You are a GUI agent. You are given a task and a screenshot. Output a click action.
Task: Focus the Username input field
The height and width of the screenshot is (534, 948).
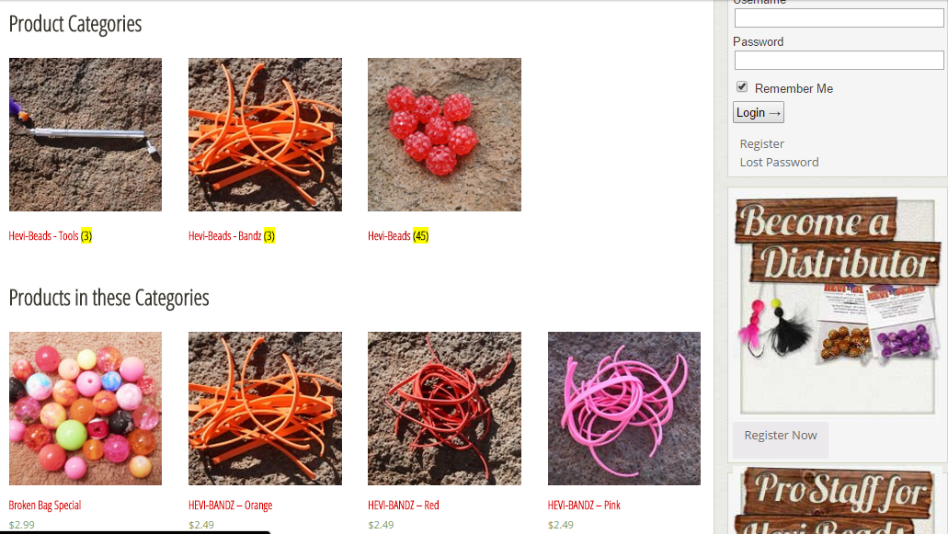coord(839,18)
